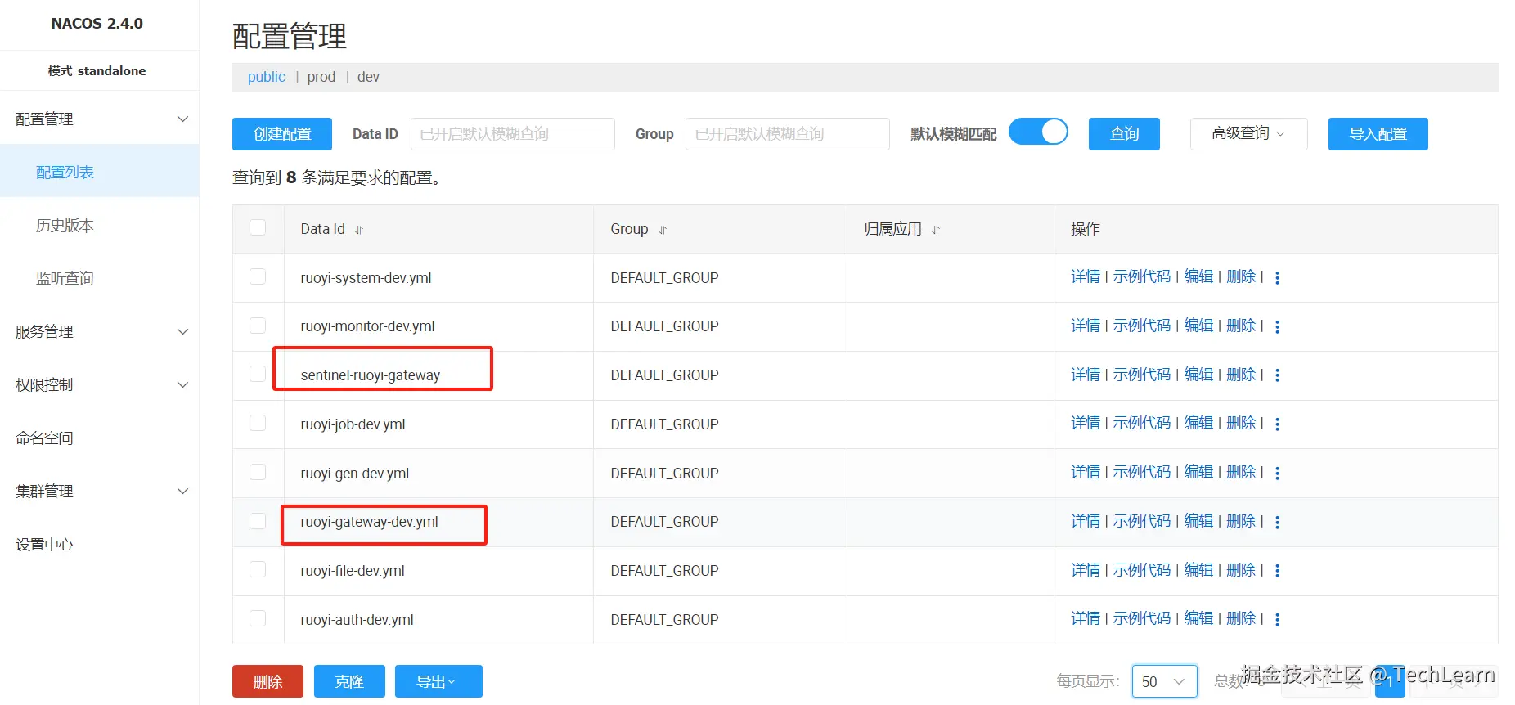Image resolution: width=1515 pixels, height=705 pixels.
Task: Focus the Group search field
Action: point(787,134)
